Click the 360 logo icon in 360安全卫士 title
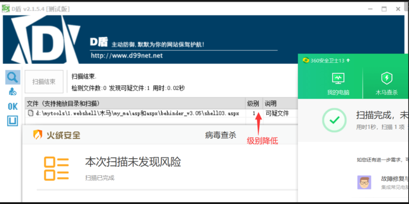Image resolution: width=409 pixels, height=204 pixels. pos(305,60)
